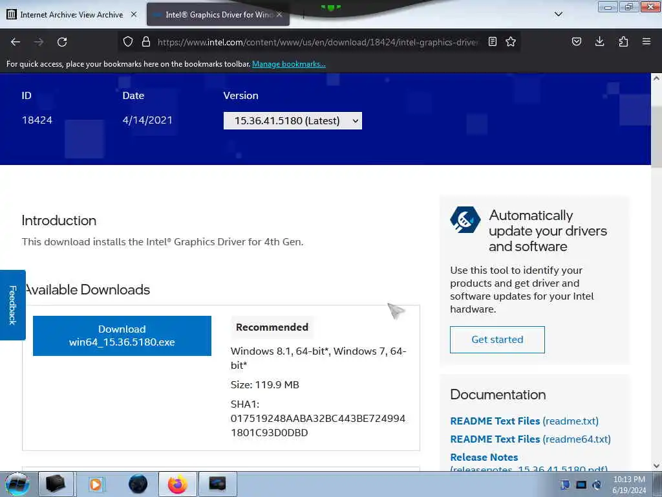Image resolution: width=662 pixels, height=497 pixels.
Task: Switch to Internet Archive: View Archive tab
Action: tap(72, 14)
